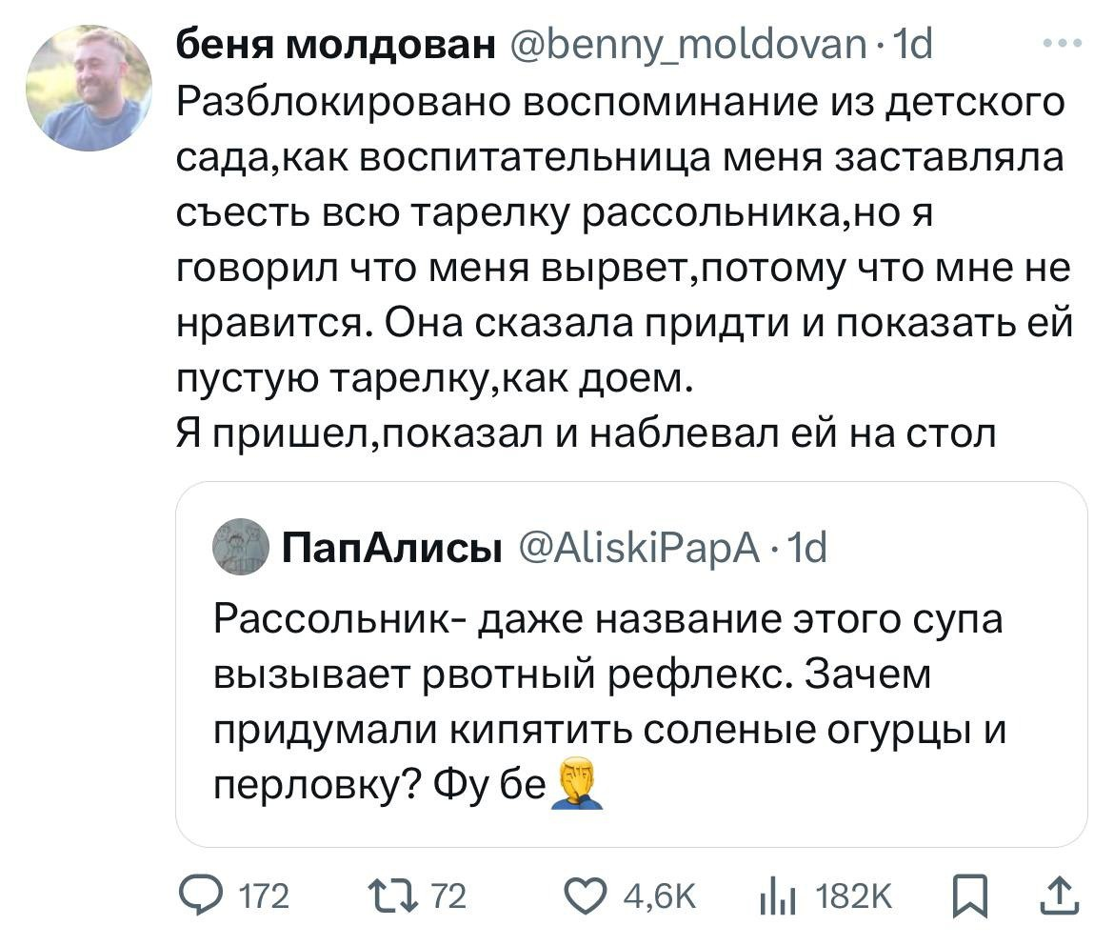Like the tweet with heart icon

(587, 896)
